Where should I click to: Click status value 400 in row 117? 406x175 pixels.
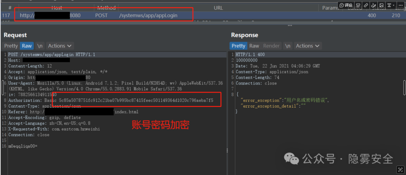[372, 15]
